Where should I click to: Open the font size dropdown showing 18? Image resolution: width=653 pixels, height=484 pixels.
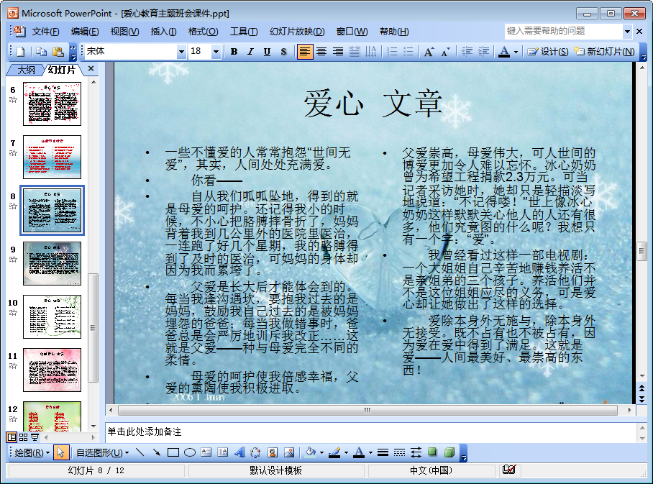pos(216,52)
